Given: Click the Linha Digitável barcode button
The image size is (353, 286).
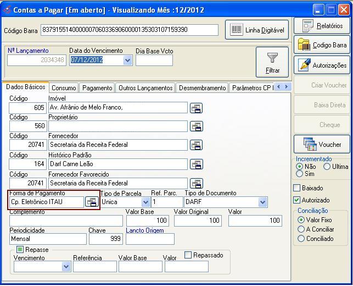Looking at the screenshot, I should click(257, 30).
